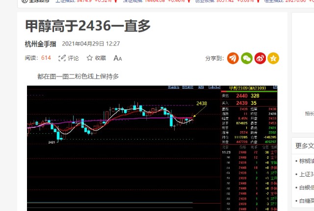Share via yellow QQ Zone star icon
The width and height of the screenshot is (314, 211).
[x=273, y=58]
